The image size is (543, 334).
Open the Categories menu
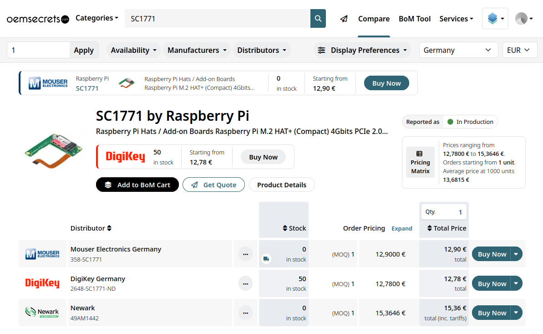point(96,18)
